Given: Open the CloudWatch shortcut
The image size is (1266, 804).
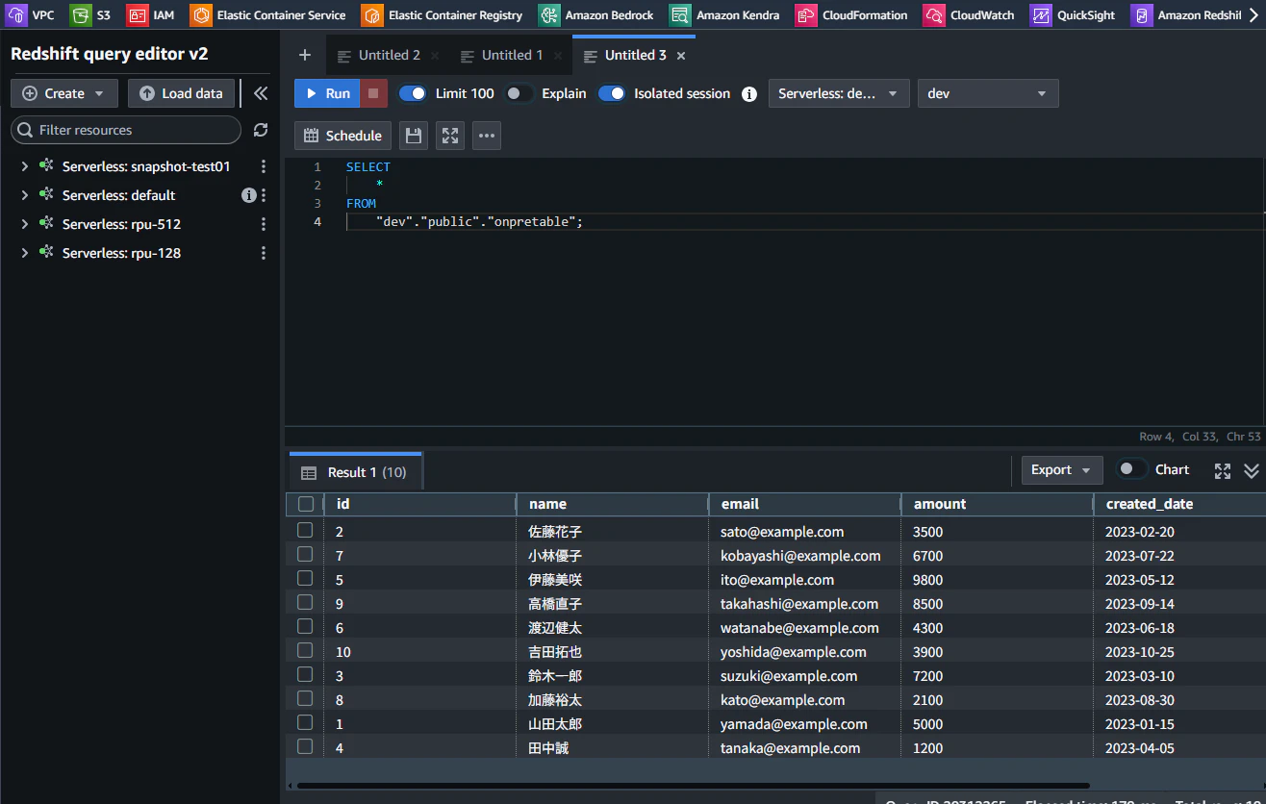Looking at the screenshot, I should 970,15.
